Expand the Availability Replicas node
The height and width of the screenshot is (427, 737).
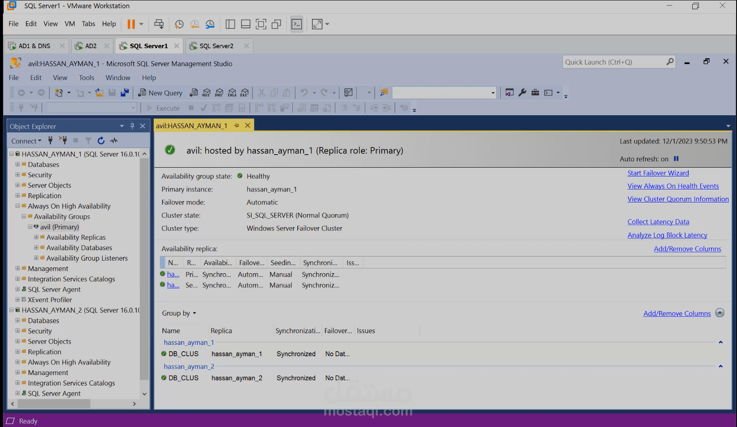coord(36,237)
